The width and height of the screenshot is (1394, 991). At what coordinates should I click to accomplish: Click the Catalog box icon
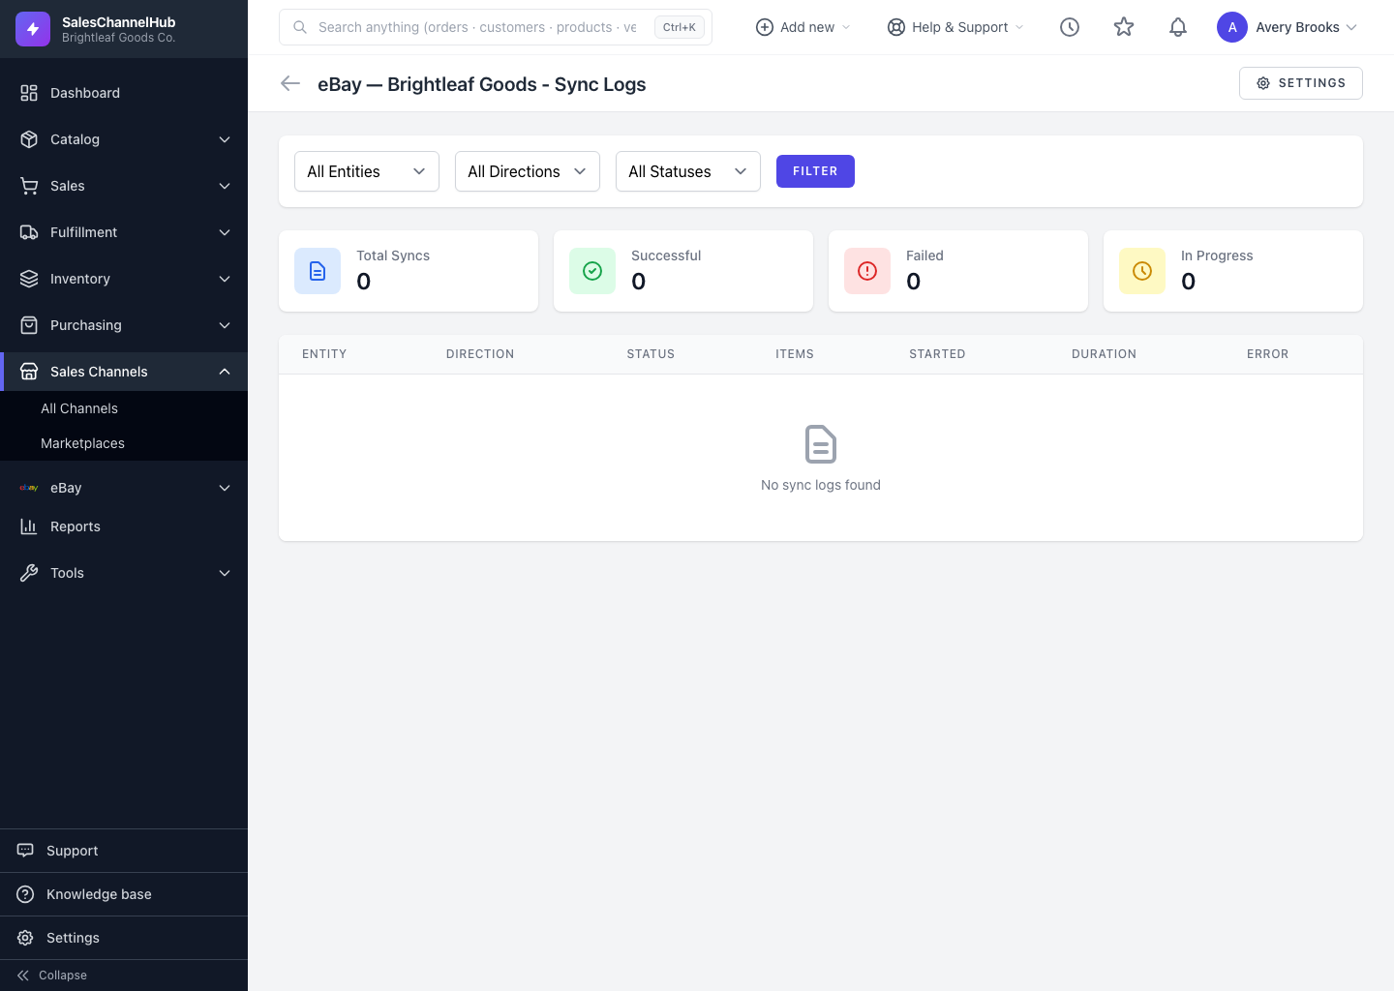coord(29,139)
